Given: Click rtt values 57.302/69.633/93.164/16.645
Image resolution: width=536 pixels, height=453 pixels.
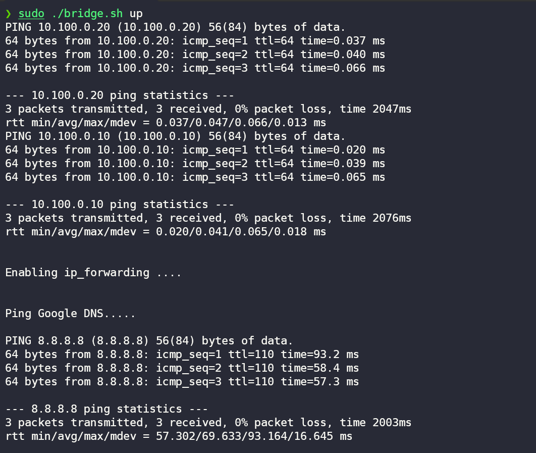Looking at the screenshot, I should (x=244, y=436).
